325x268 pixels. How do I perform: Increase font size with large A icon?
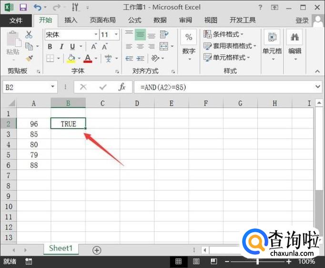point(94,46)
